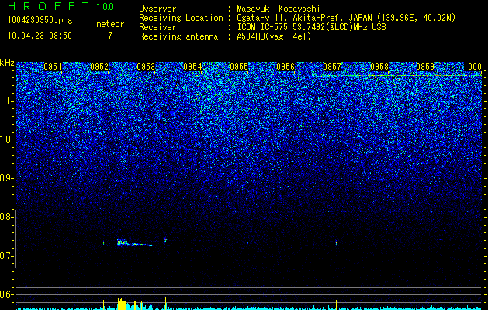Image resolution: width=488 pixels, height=310 pixels.
Task: Select the filename 1004230950.png
Action: coord(40,21)
